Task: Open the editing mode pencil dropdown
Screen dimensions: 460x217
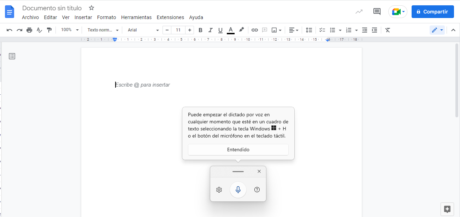Action: [437, 30]
